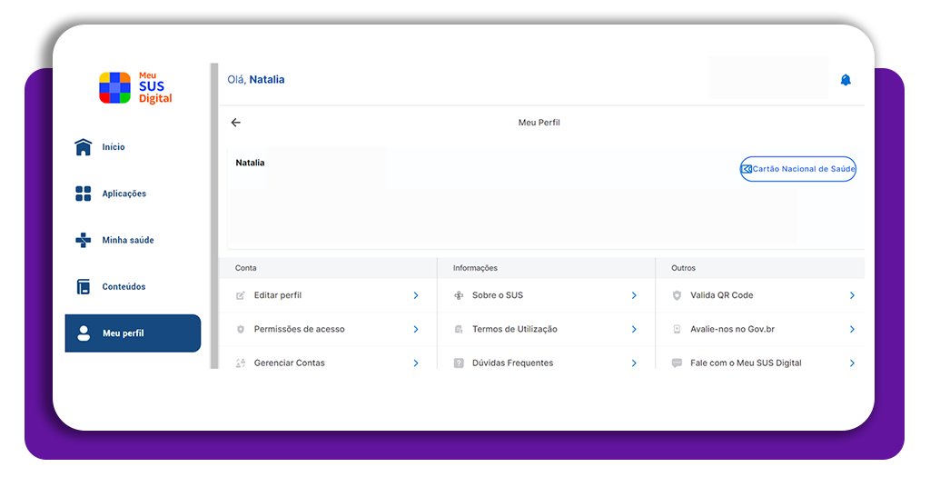Click the Fale com o Meu SUS Digital chat icon
930x487 pixels.
pyautogui.click(x=677, y=363)
